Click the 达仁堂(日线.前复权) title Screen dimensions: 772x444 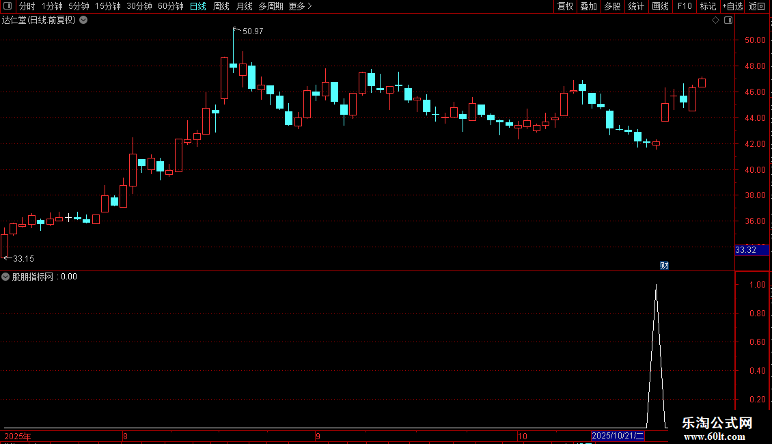[39, 20]
